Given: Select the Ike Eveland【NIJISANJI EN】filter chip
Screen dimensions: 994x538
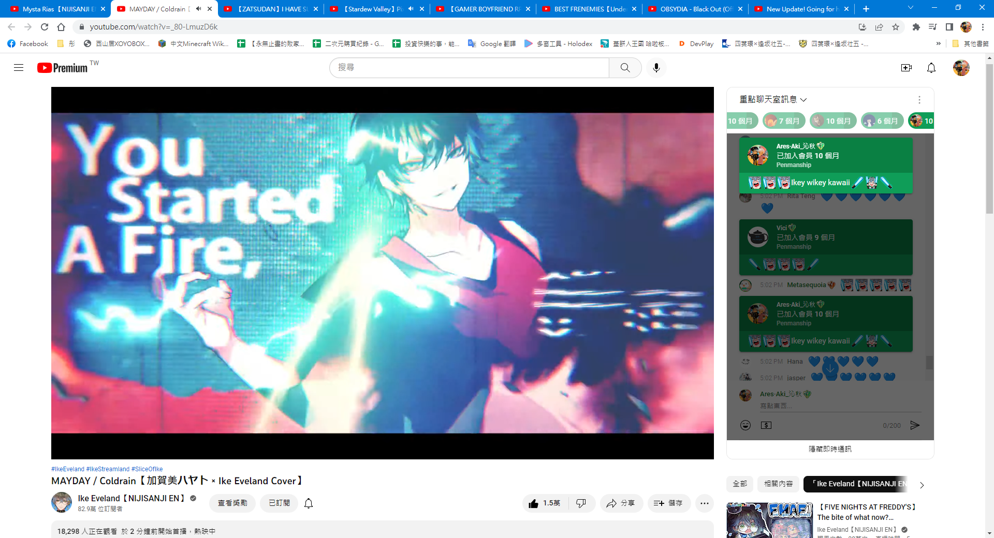Looking at the screenshot, I should [856, 484].
